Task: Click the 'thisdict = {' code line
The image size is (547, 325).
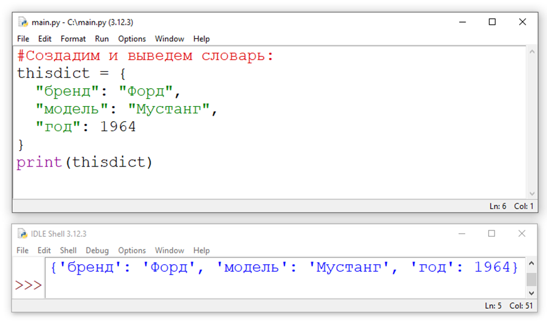Action: pos(72,73)
